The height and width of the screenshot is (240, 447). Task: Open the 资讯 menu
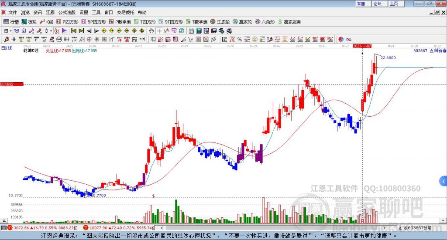pyautogui.click(x=38, y=13)
